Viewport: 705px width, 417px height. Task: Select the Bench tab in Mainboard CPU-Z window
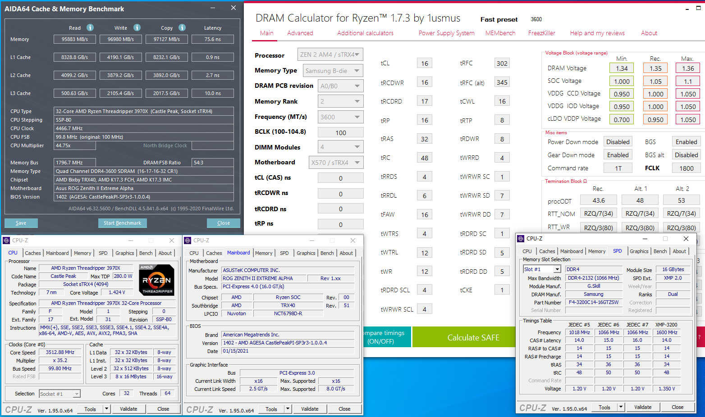click(327, 253)
